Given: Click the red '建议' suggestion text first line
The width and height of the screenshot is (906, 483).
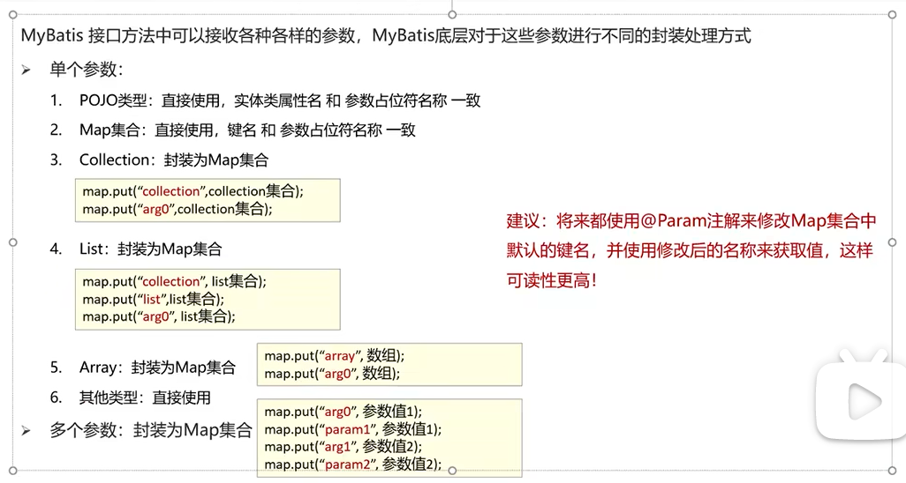Looking at the screenshot, I should click(x=691, y=221).
